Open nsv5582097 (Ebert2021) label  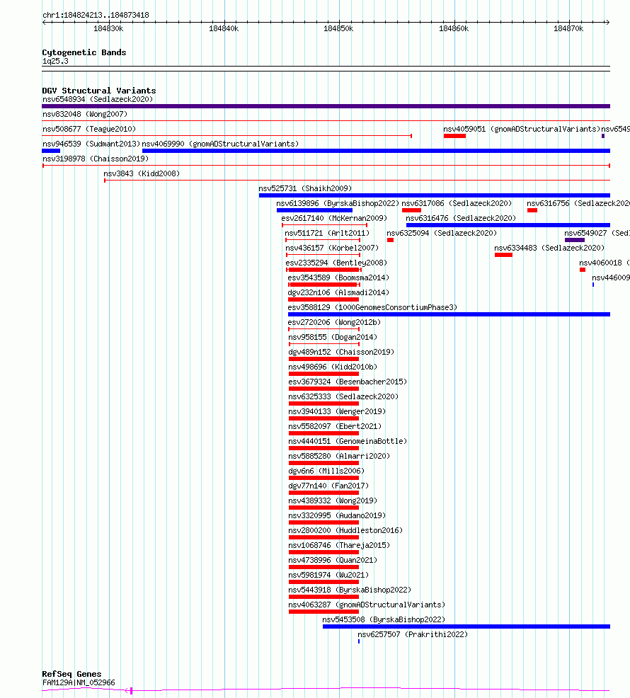(335, 426)
